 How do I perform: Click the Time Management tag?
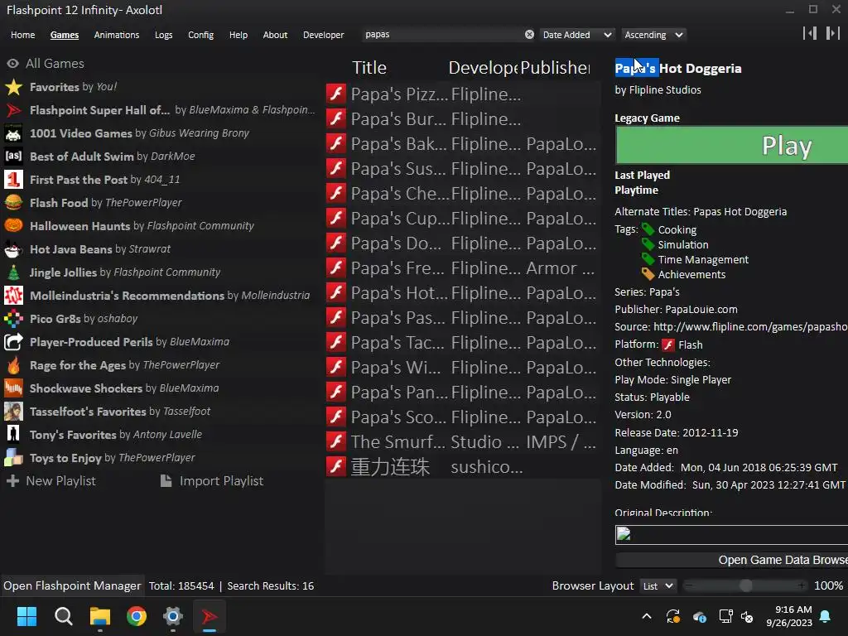[703, 259]
